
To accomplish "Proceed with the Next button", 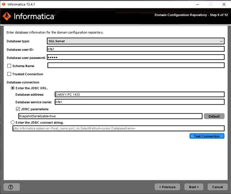I will tap(193, 187).
